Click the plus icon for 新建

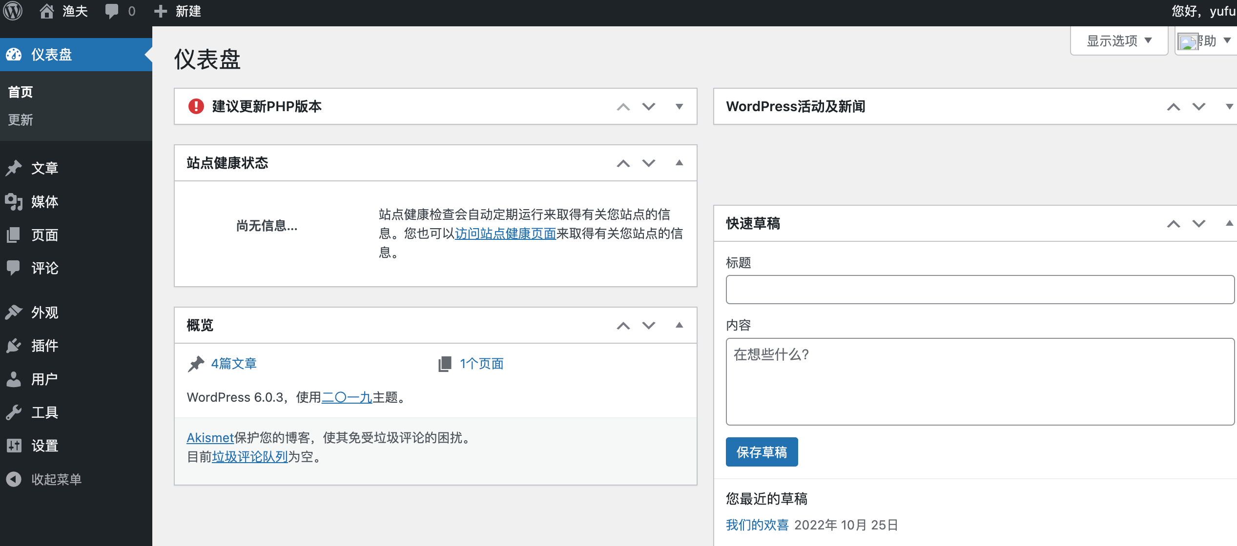click(x=161, y=11)
